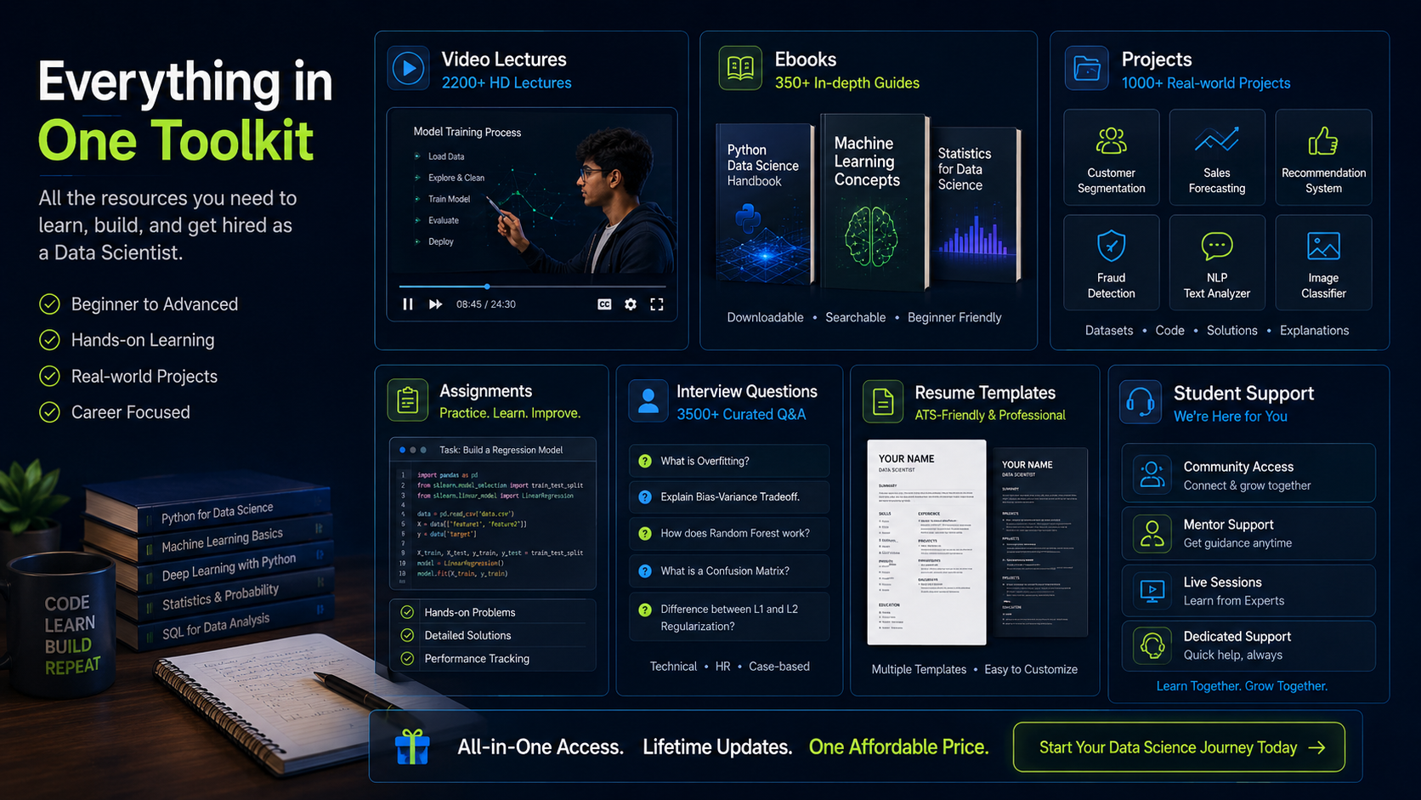The width and height of the screenshot is (1421, 800).
Task: Click the Assignments clipboard icon
Action: point(407,400)
